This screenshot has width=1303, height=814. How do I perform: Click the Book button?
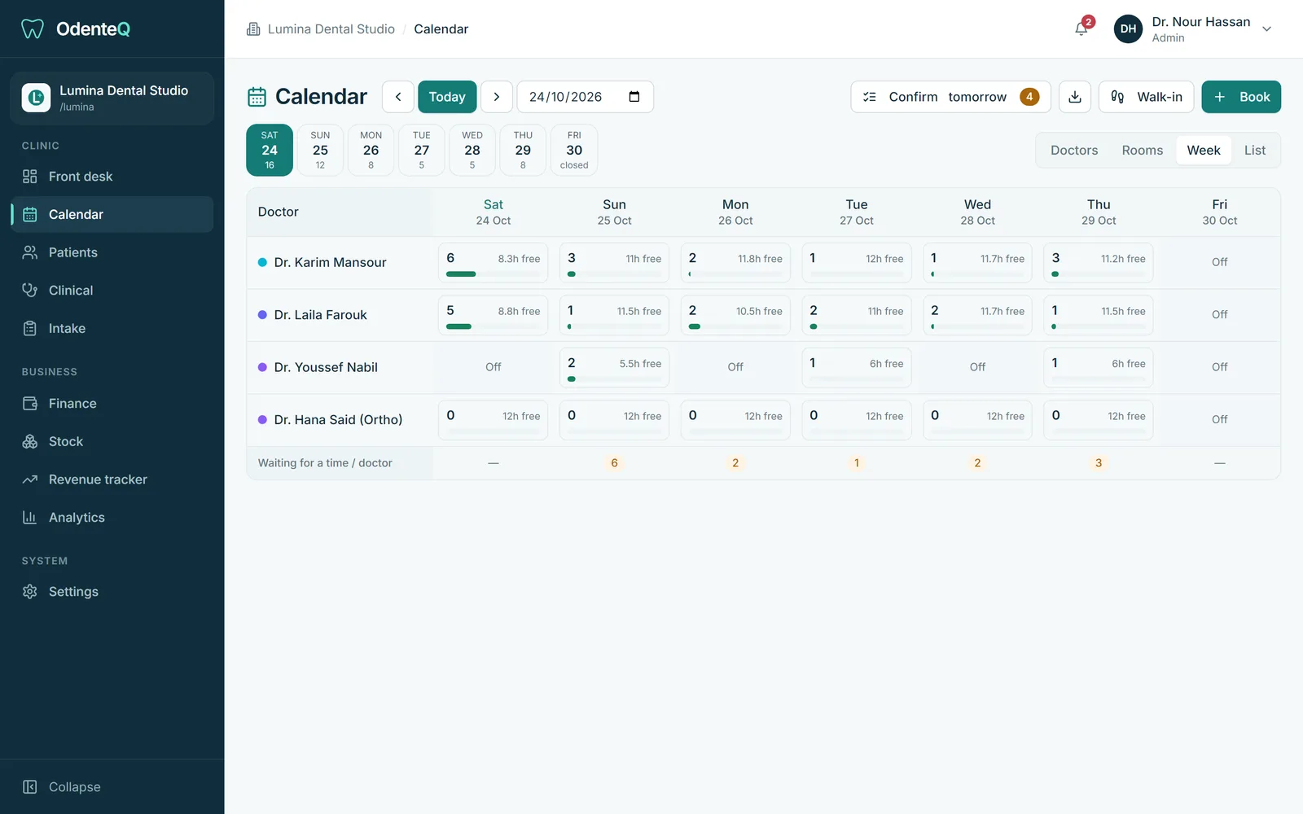pyautogui.click(x=1241, y=97)
